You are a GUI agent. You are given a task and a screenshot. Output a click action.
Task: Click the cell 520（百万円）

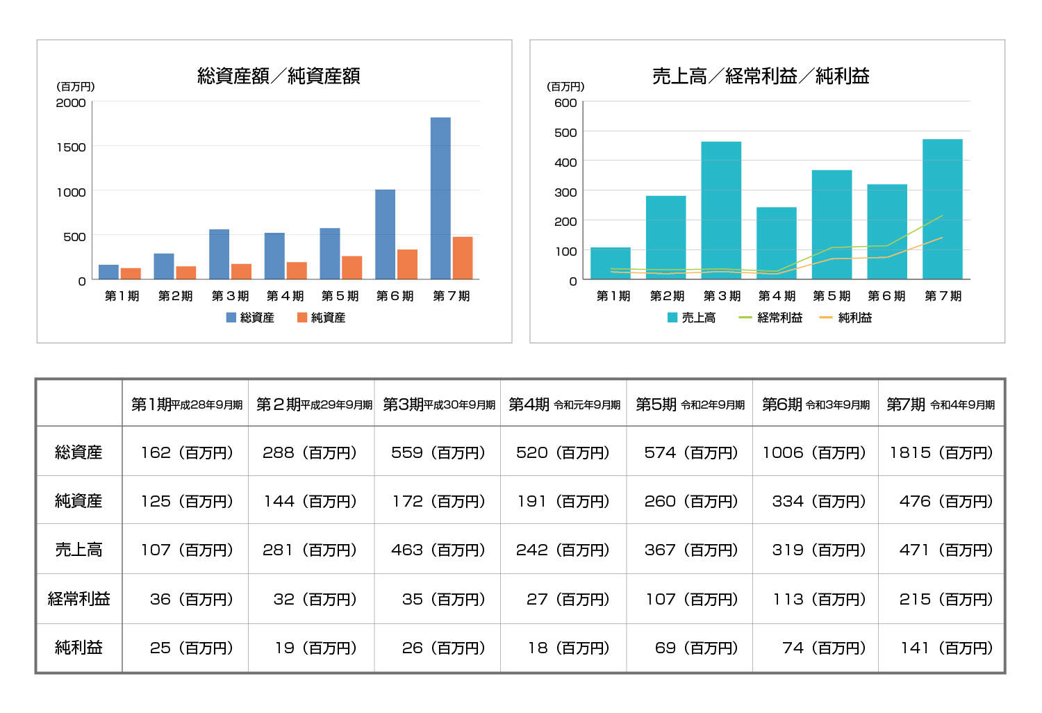tap(563, 452)
